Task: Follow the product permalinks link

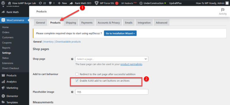Action: pos(131,64)
